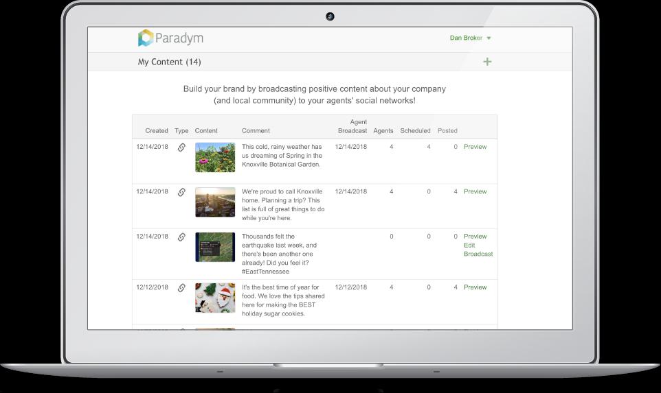661x393 pixels.
Task: Preview the proud Knoxville home post
Action: [x=475, y=191]
